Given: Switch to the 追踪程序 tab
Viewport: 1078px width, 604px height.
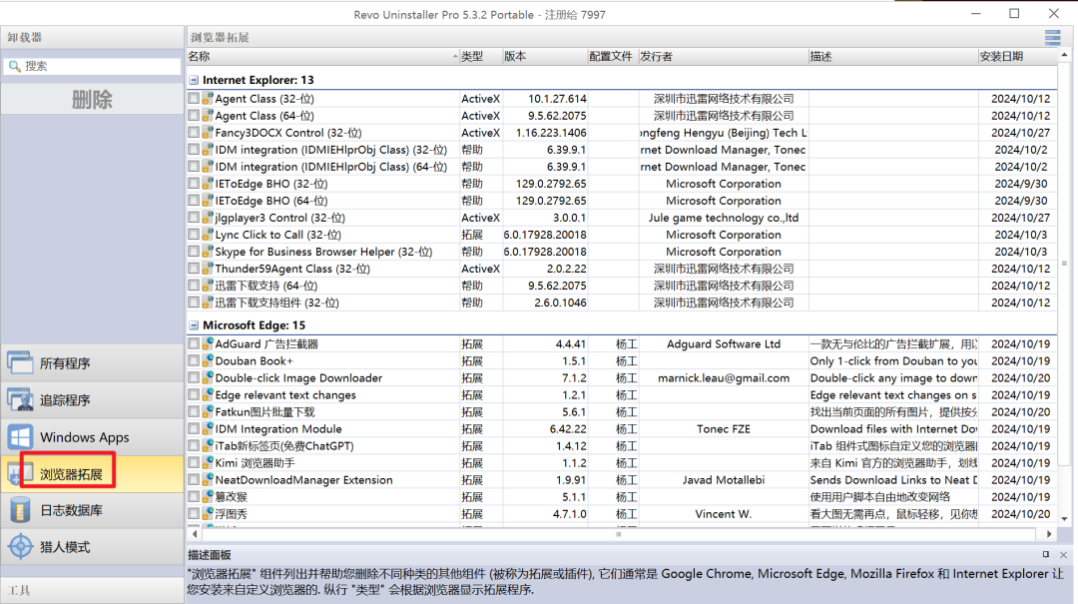Looking at the screenshot, I should [92, 399].
